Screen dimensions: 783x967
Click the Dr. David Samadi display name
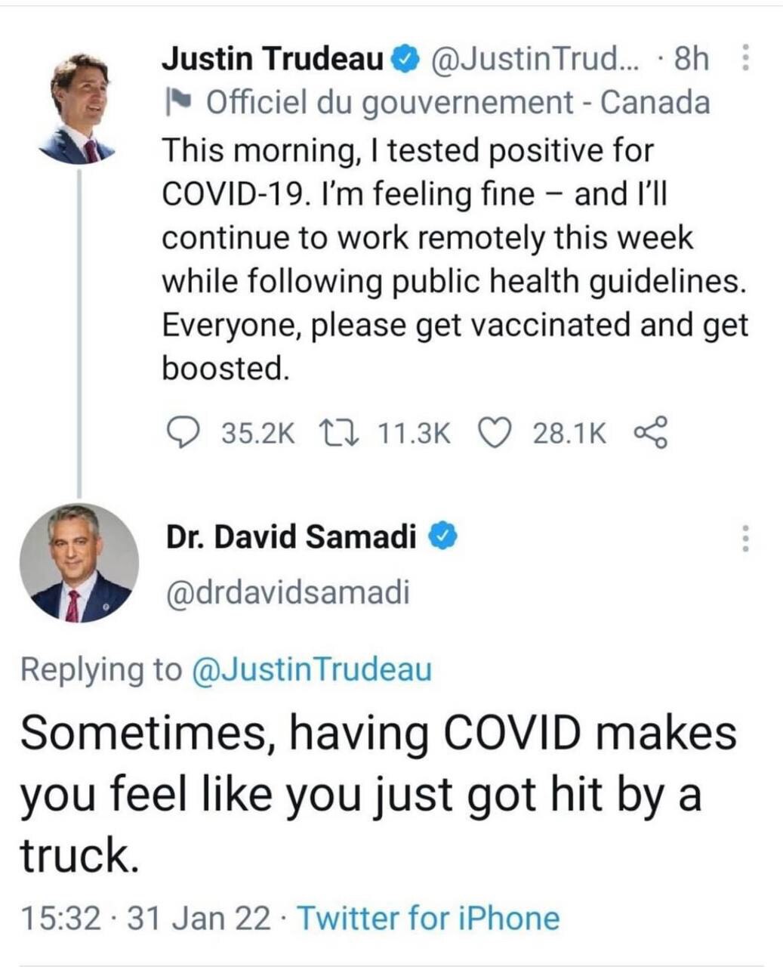(291, 537)
